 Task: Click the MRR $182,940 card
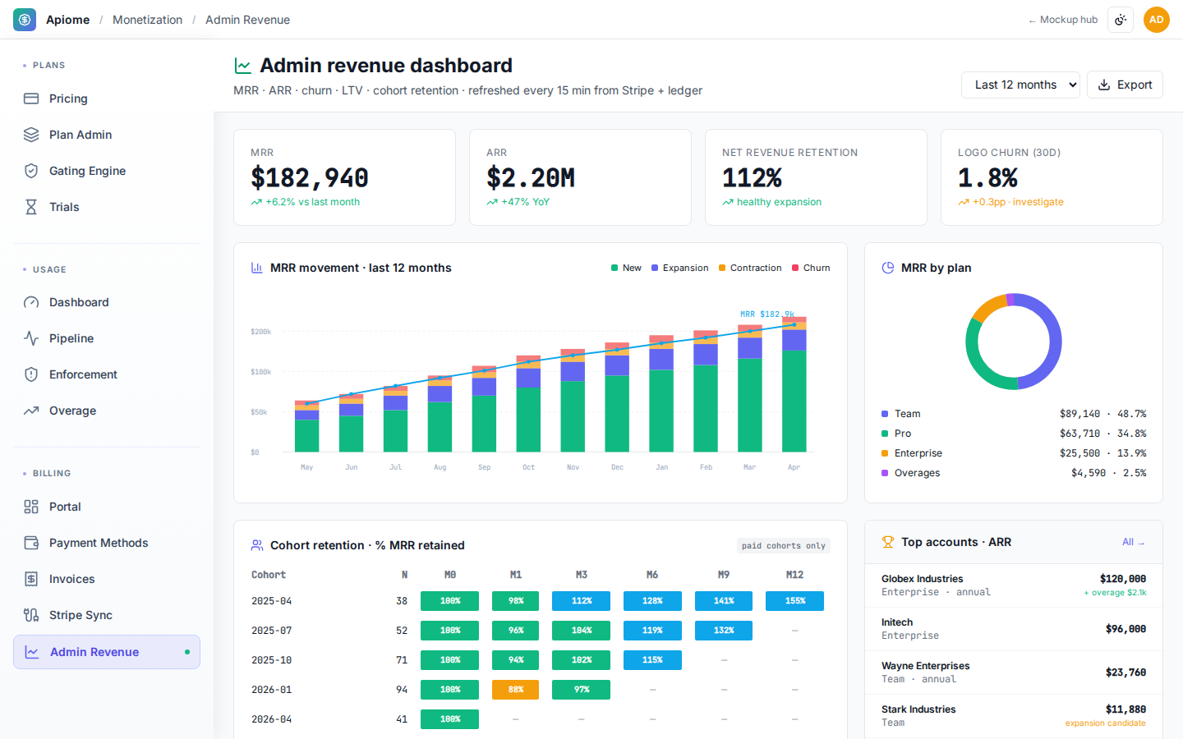point(344,177)
